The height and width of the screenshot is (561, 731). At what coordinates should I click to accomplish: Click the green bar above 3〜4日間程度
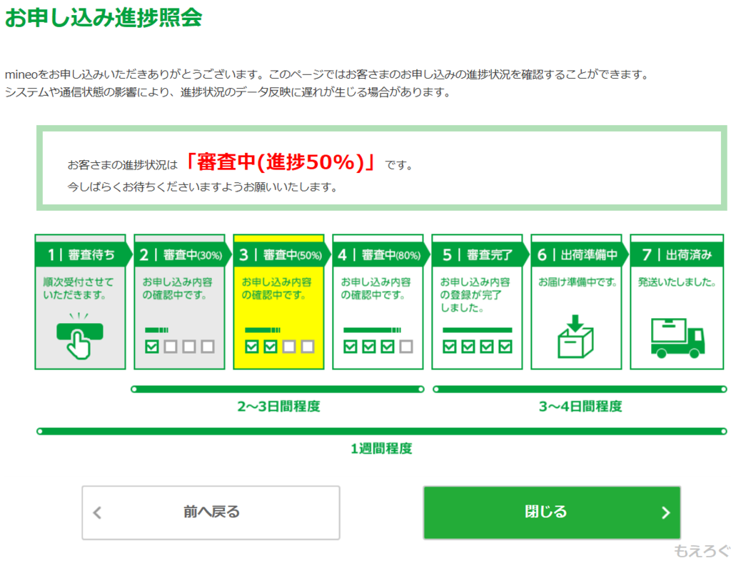pos(580,389)
